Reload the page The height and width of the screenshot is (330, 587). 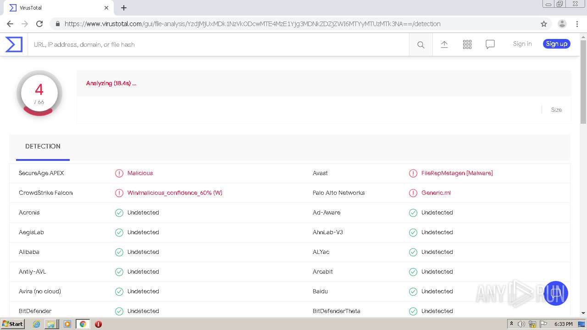click(39, 24)
